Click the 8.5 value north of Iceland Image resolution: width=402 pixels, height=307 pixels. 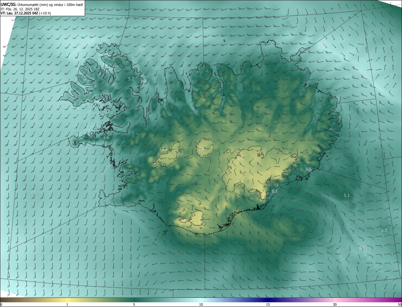[x=195, y=35]
